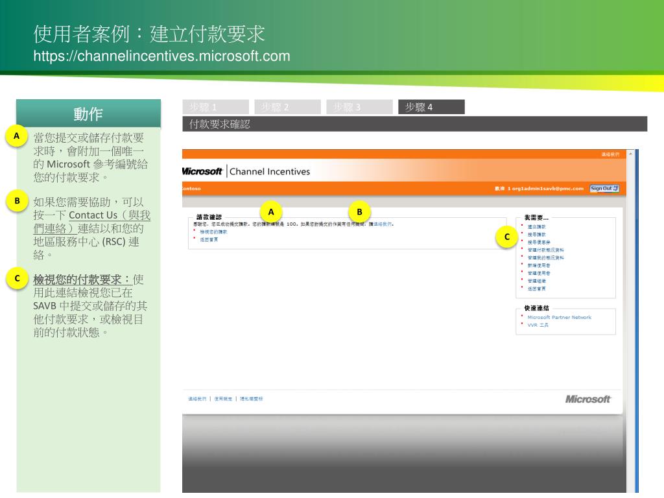Click the browser scrollbar up arrow
Viewport: 664px width, 498px height.
(x=630, y=153)
